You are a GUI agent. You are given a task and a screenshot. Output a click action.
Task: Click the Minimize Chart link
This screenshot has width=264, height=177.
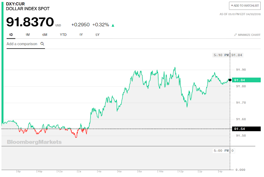[x=247, y=35]
